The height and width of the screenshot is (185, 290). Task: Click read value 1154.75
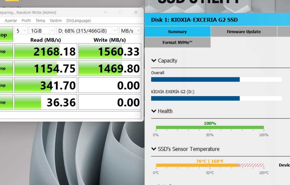[x=46, y=68]
